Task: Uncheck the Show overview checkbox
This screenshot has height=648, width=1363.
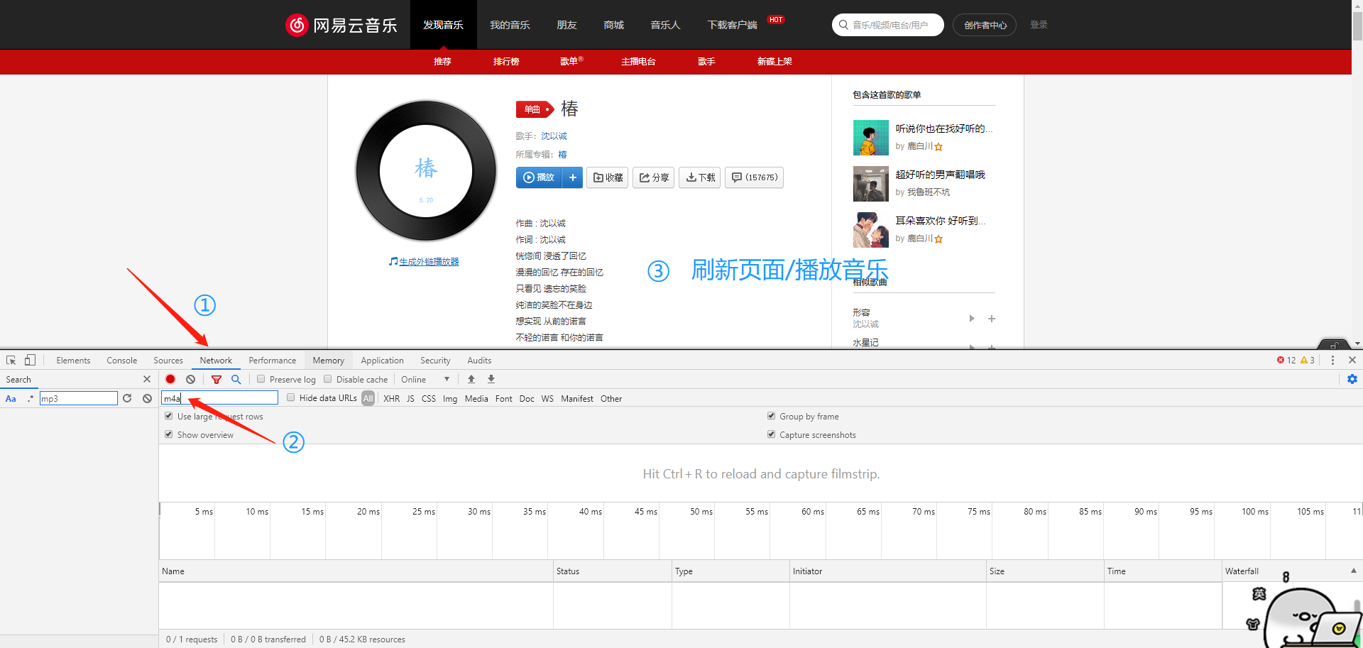Action: (169, 434)
